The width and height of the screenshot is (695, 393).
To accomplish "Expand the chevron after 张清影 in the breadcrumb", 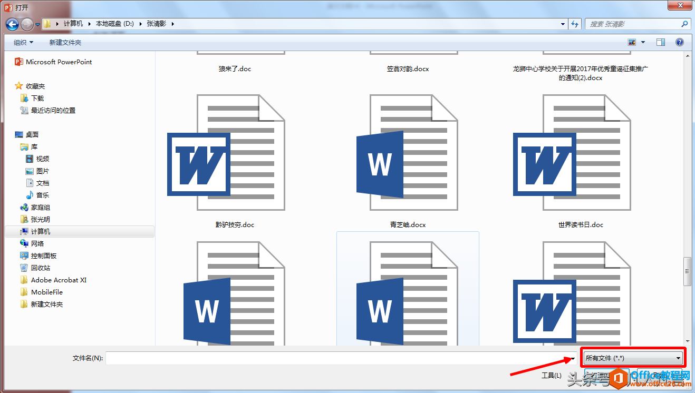I will tap(172, 24).
